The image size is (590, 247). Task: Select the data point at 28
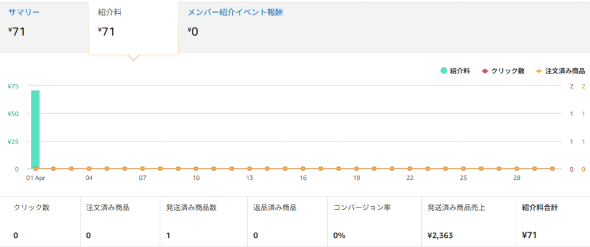point(517,169)
